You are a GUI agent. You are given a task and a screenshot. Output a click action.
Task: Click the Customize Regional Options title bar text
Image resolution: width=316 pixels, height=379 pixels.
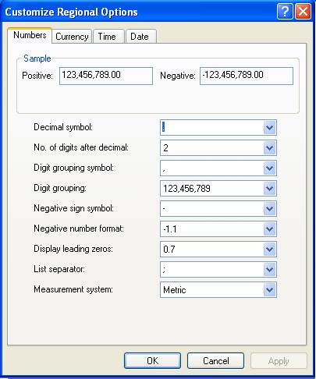click(x=71, y=12)
